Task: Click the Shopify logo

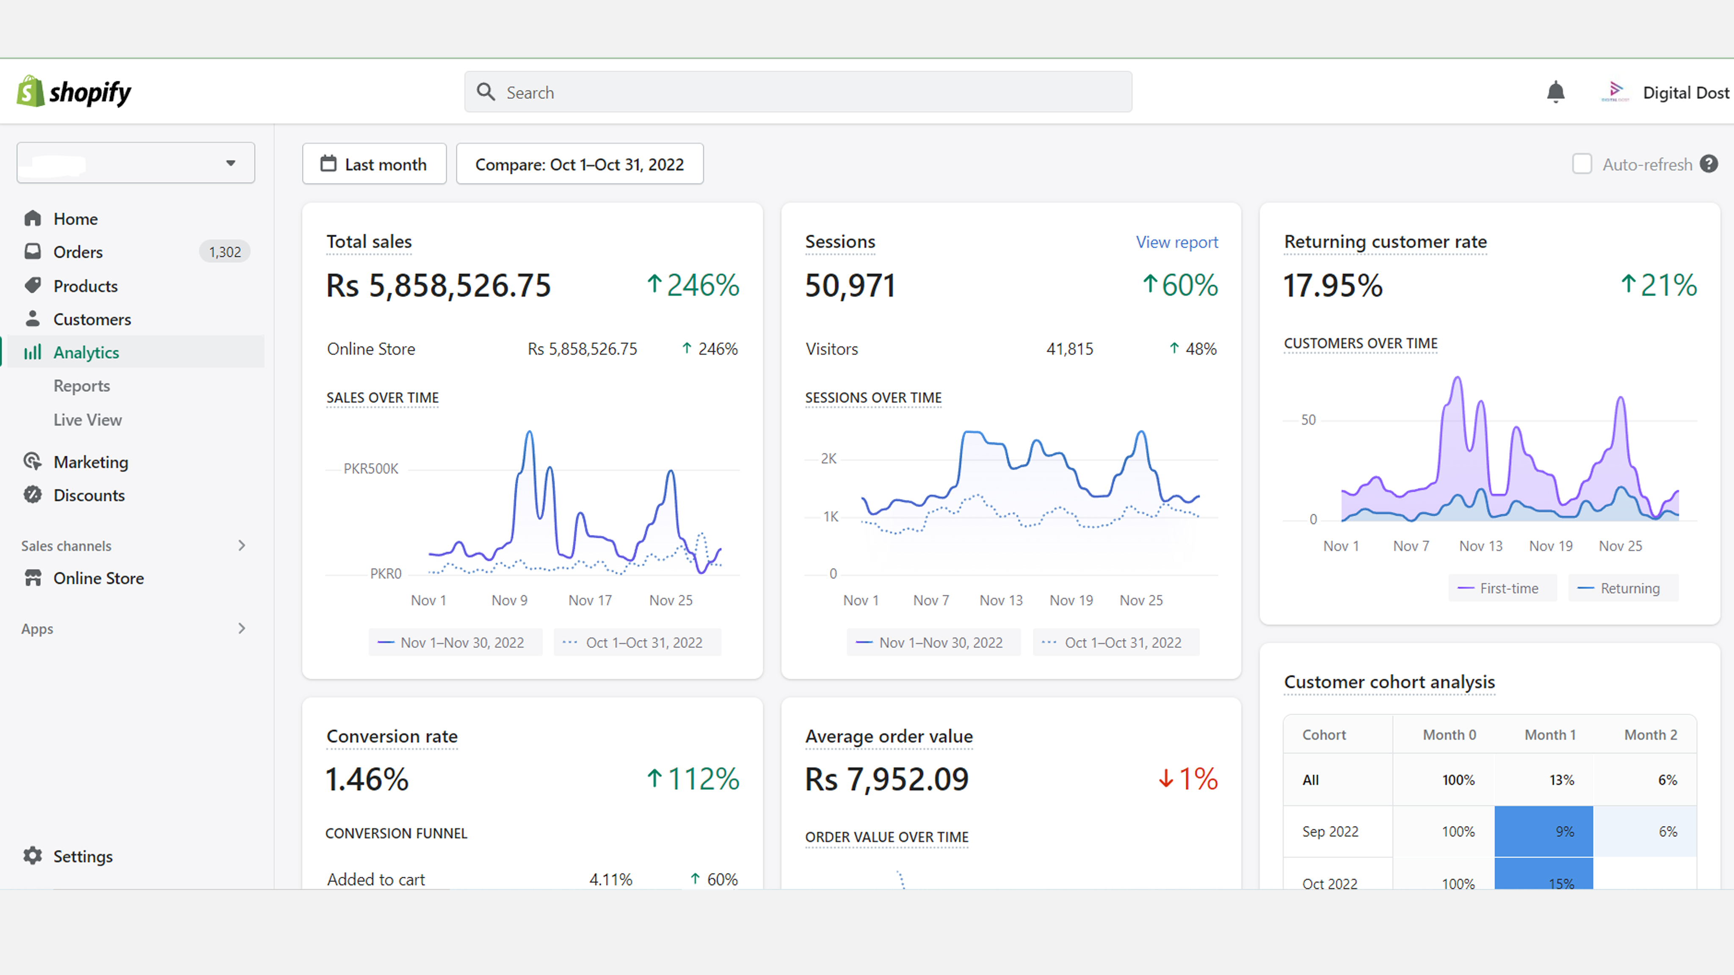Action: point(74,91)
